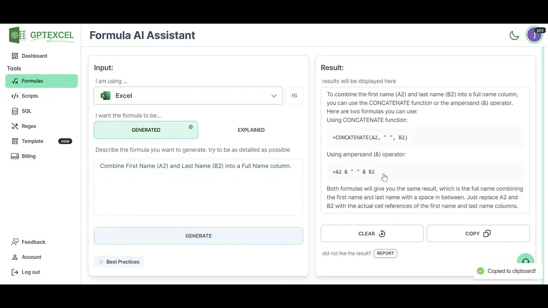Click into the formula description textbox

point(199,187)
